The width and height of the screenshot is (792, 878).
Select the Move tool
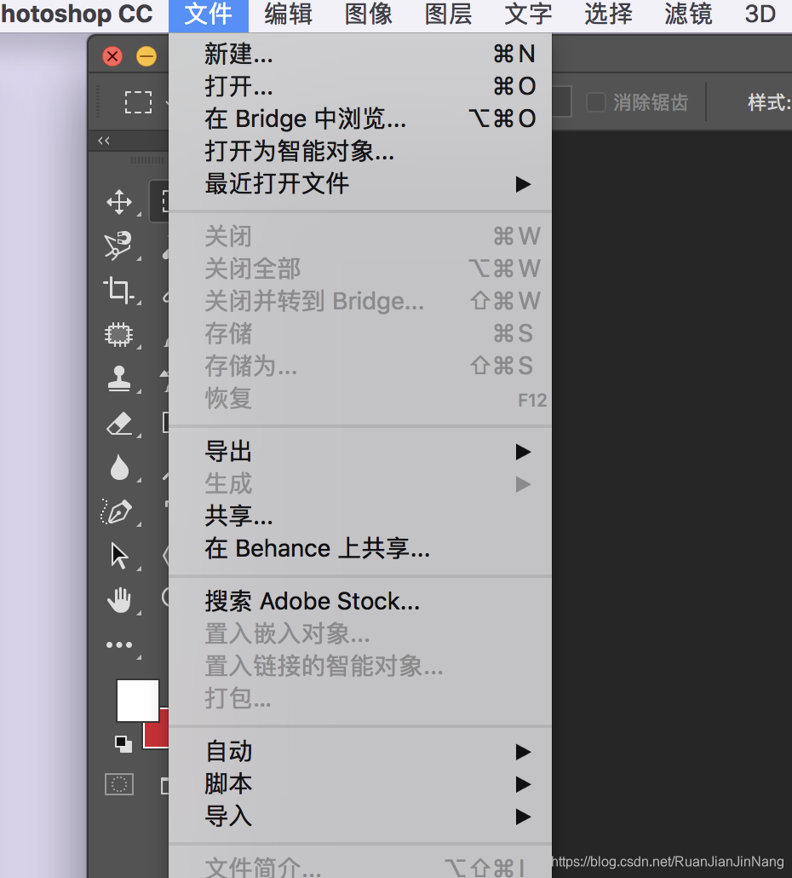[x=119, y=202]
